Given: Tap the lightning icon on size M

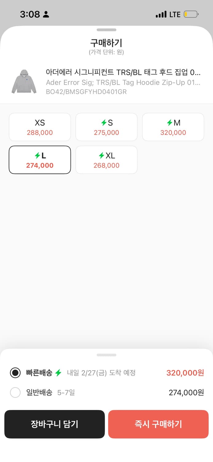Looking at the screenshot, I should coord(169,123).
